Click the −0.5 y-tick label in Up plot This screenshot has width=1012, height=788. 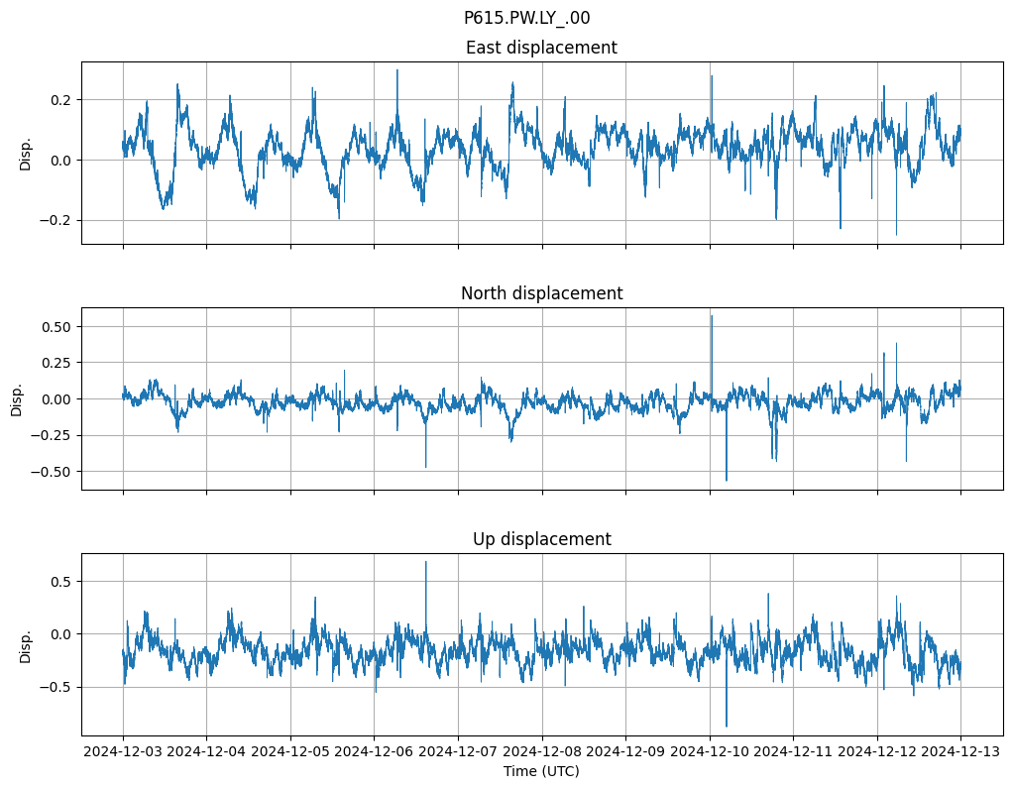pos(57,687)
